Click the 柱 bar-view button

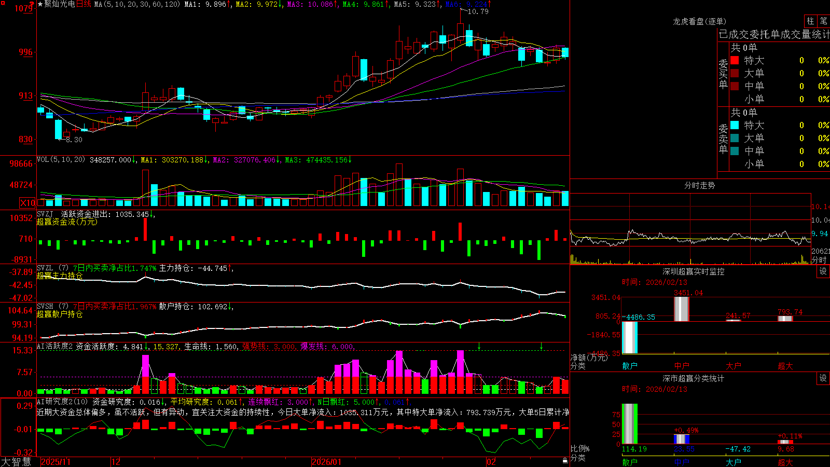pyautogui.click(x=810, y=21)
